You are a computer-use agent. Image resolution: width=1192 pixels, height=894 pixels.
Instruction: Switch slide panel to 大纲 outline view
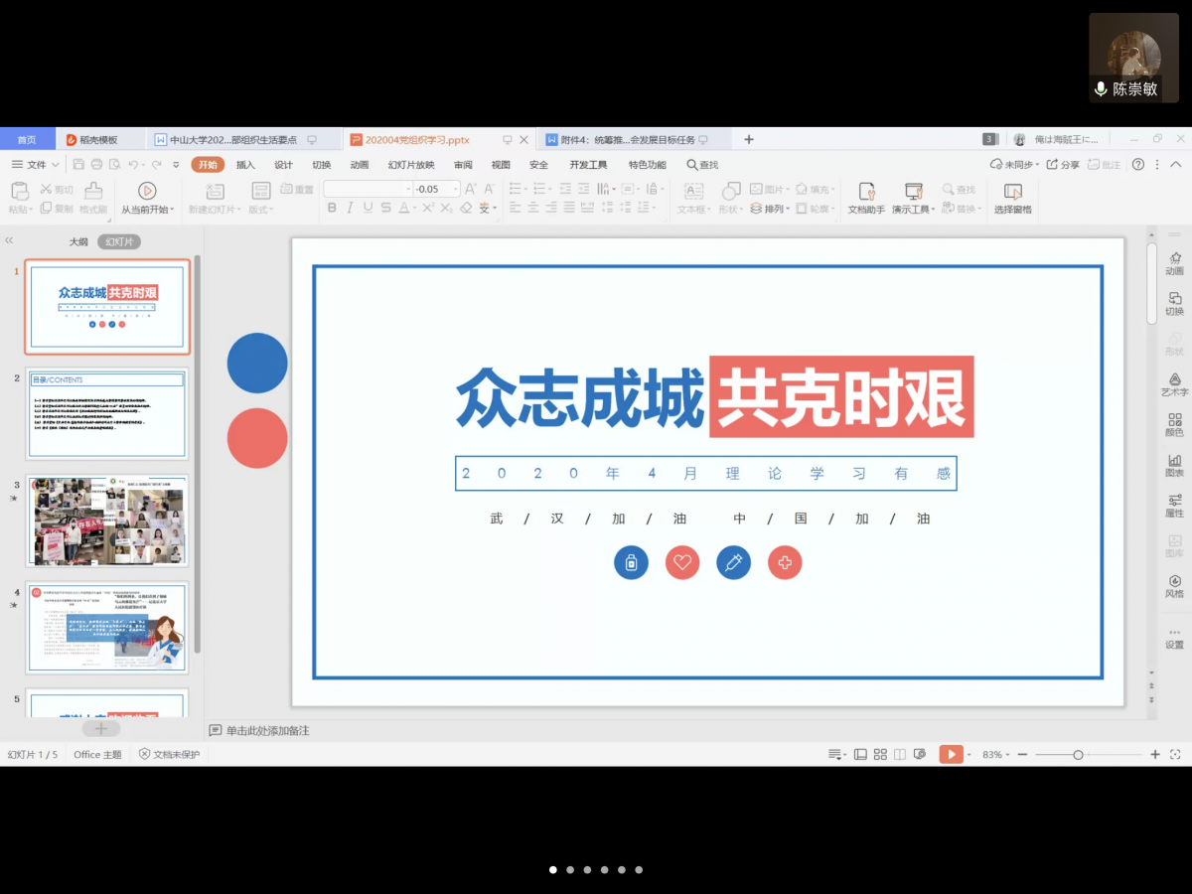(78, 241)
